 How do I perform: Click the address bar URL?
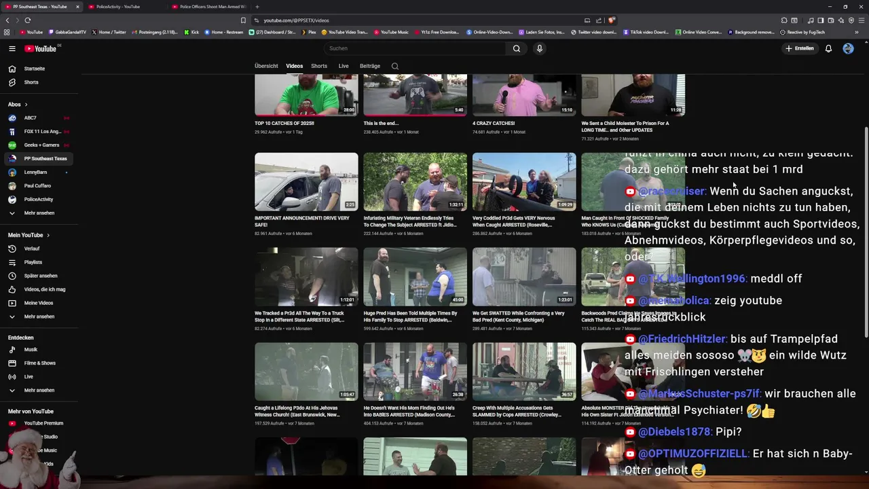(x=296, y=20)
